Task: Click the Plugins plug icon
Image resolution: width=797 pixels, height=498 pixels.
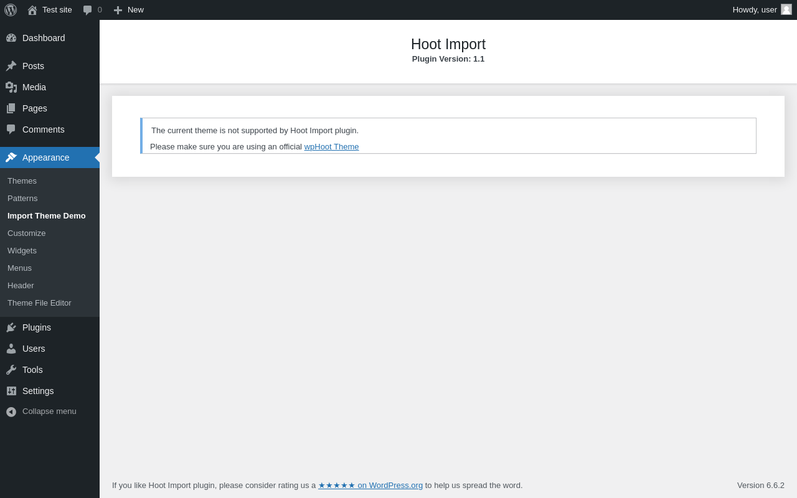Action: click(x=11, y=327)
